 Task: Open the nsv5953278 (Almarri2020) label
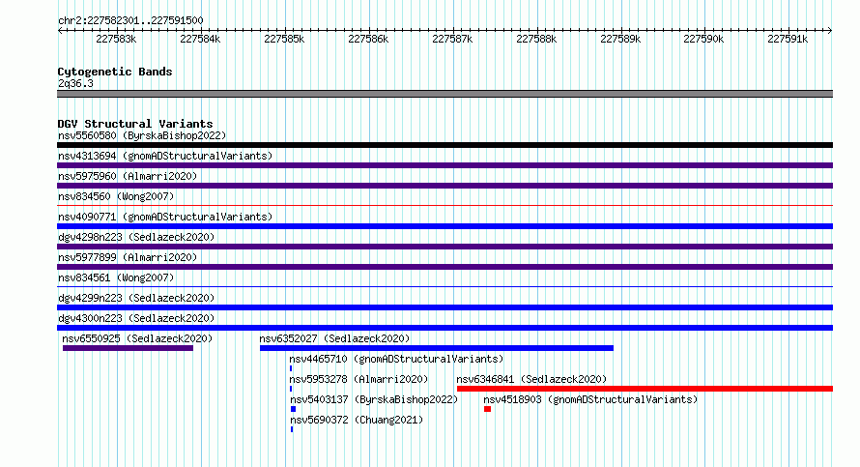coord(358,379)
